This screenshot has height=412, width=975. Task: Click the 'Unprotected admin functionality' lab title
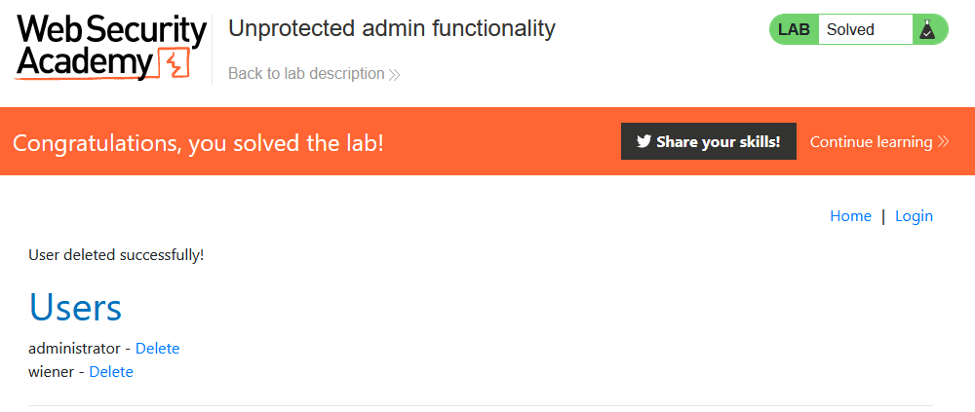coord(391,28)
